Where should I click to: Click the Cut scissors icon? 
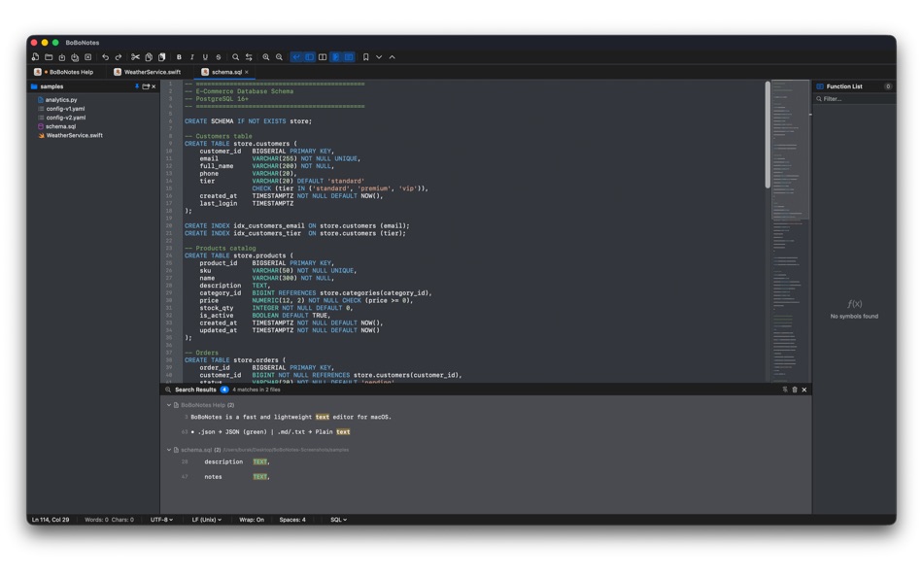135,56
